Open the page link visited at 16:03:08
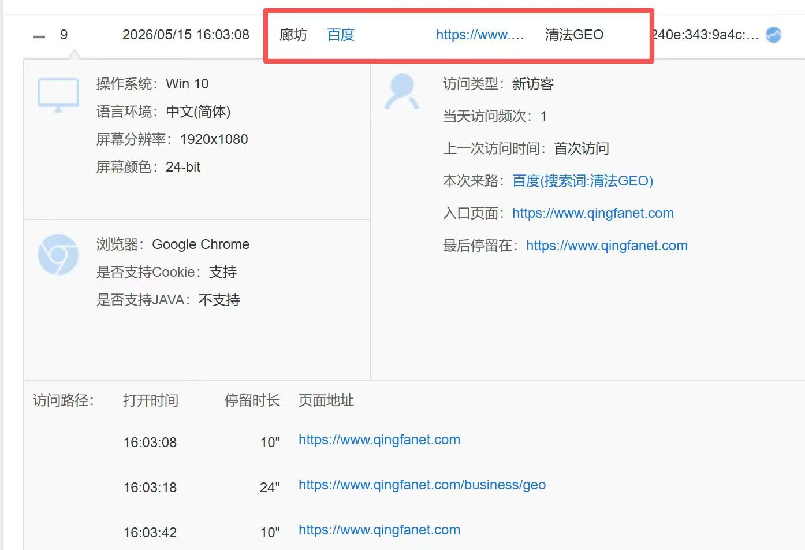The width and height of the screenshot is (805, 550). coord(379,440)
